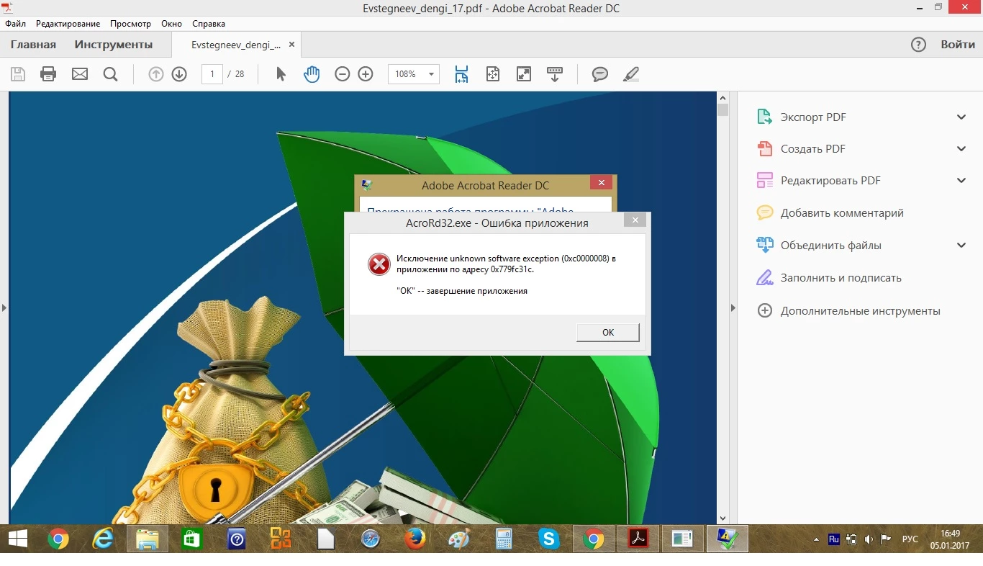Click OK in AcroRd32.exe error dialog

click(x=608, y=332)
